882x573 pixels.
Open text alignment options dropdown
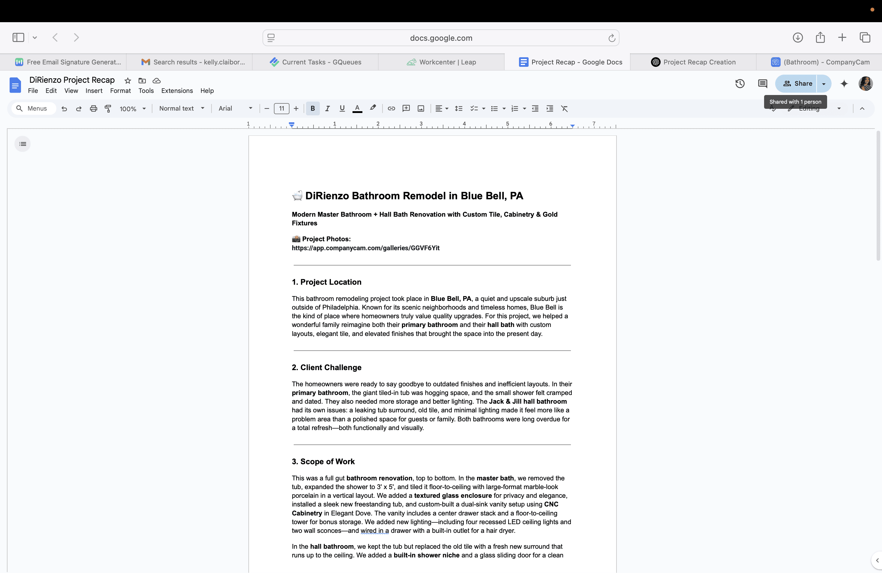[x=442, y=108]
